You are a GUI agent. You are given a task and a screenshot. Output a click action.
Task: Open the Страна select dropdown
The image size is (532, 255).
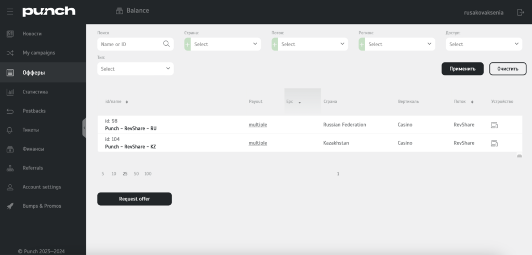(225, 44)
